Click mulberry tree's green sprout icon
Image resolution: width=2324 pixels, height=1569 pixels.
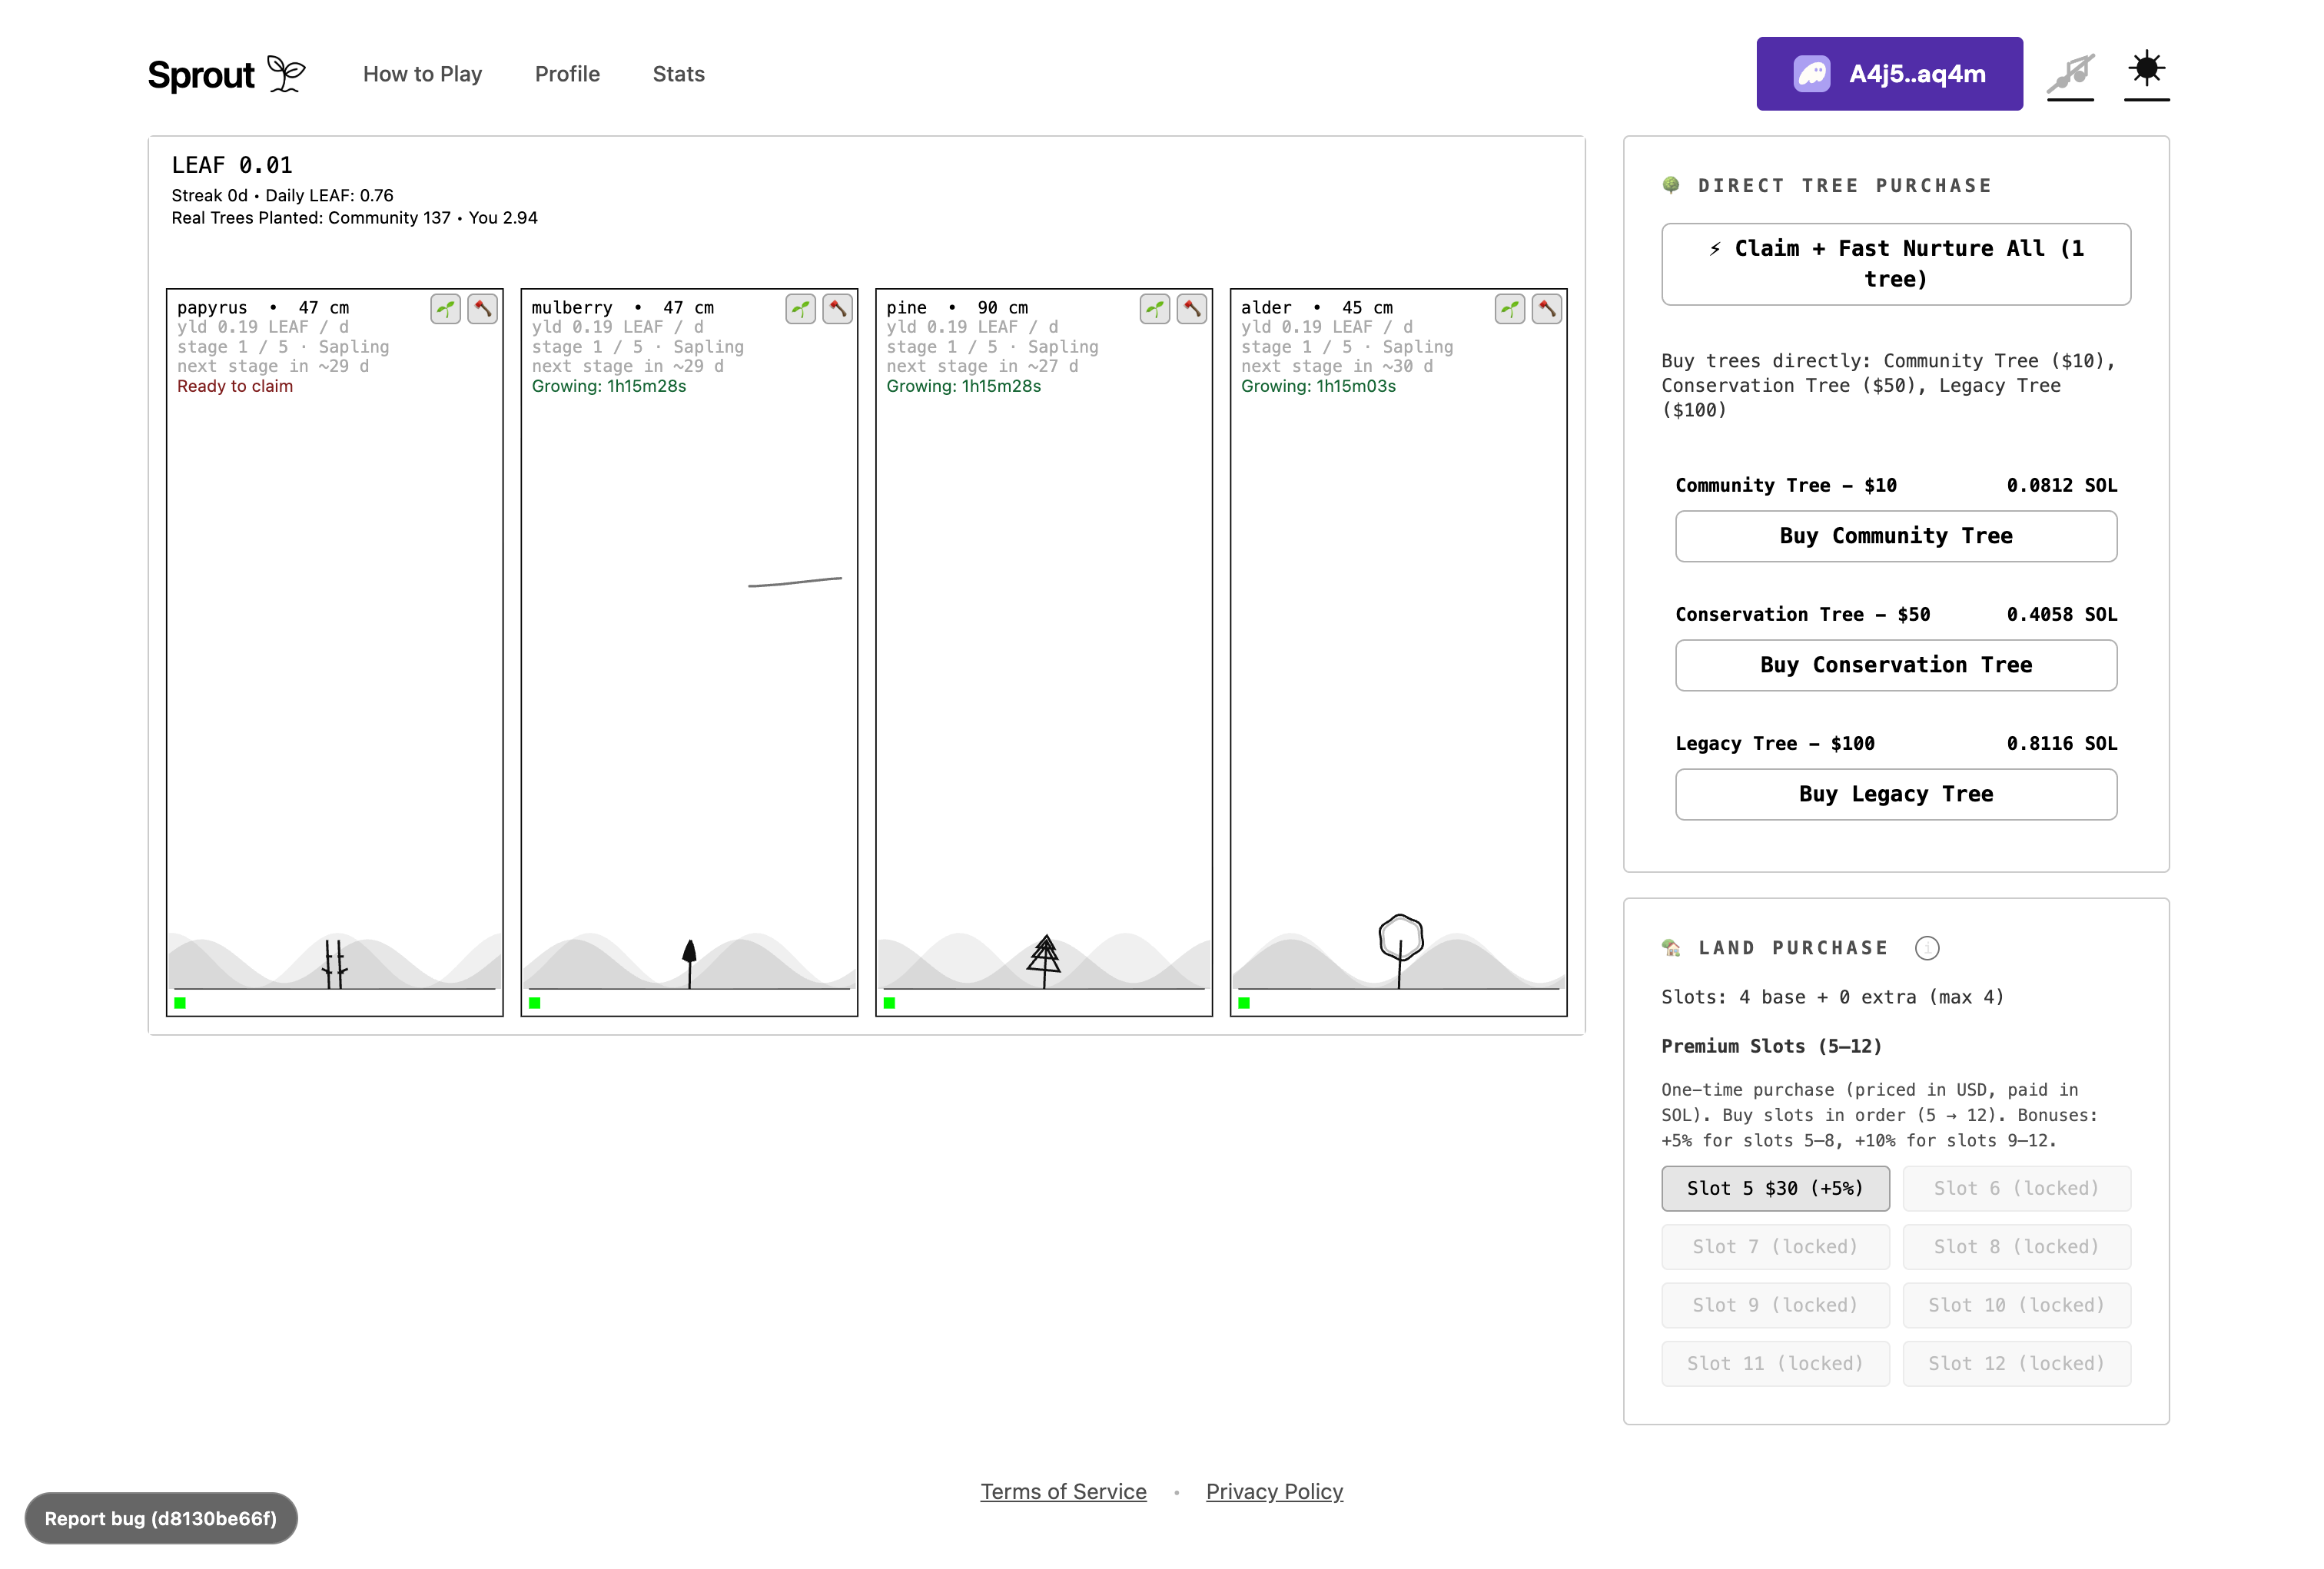coord(800,309)
